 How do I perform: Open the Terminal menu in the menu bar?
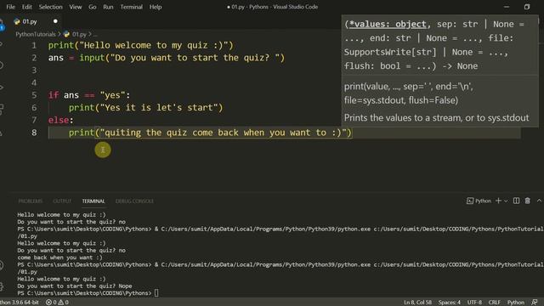132,7
